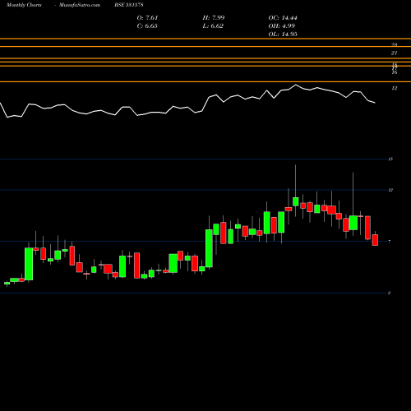Click the peak of the white indicator line
The image size is (411, 411).
point(295,85)
